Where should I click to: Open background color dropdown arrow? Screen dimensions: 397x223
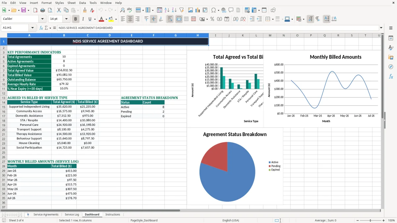(x=116, y=19)
